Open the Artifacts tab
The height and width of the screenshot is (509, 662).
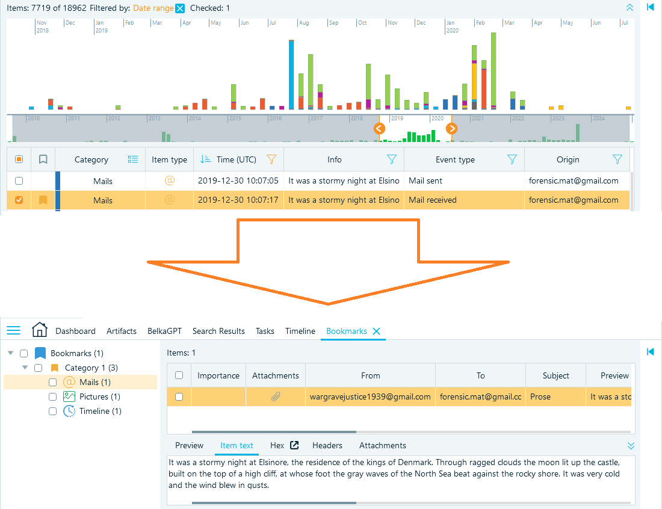click(122, 332)
